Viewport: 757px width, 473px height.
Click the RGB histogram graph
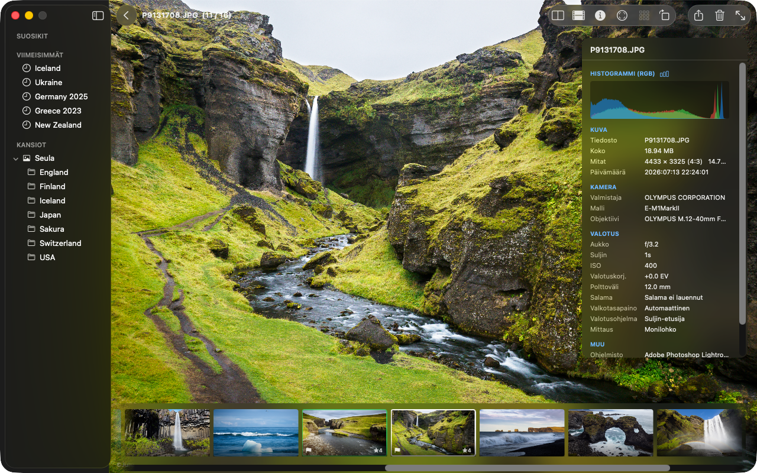(659, 100)
